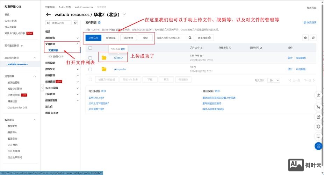Expand the 数据管理 menu chevron
The image size is (324, 175).
pos(78,76)
